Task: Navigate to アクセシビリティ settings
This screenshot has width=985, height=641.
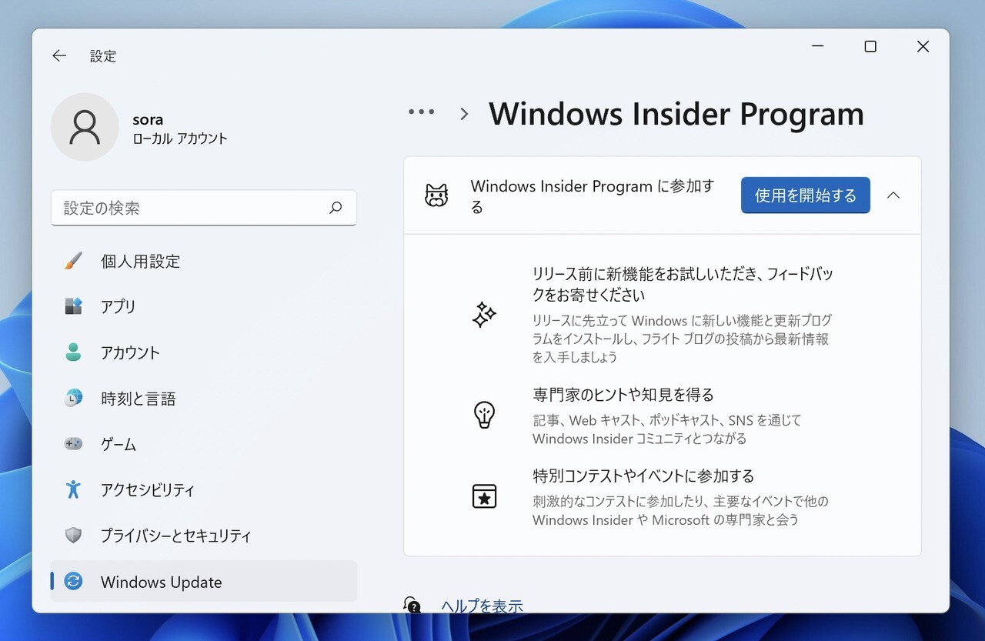Action: [204, 490]
